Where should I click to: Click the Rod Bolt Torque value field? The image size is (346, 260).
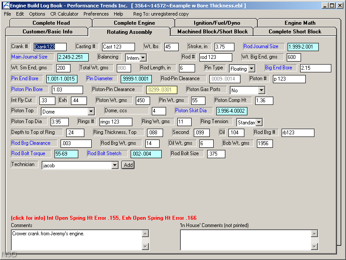[x=67, y=154]
